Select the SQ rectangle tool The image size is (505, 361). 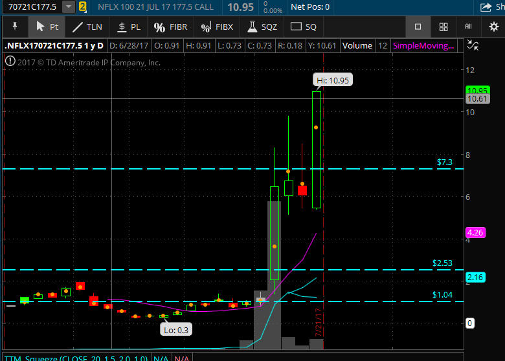coord(304,27)
